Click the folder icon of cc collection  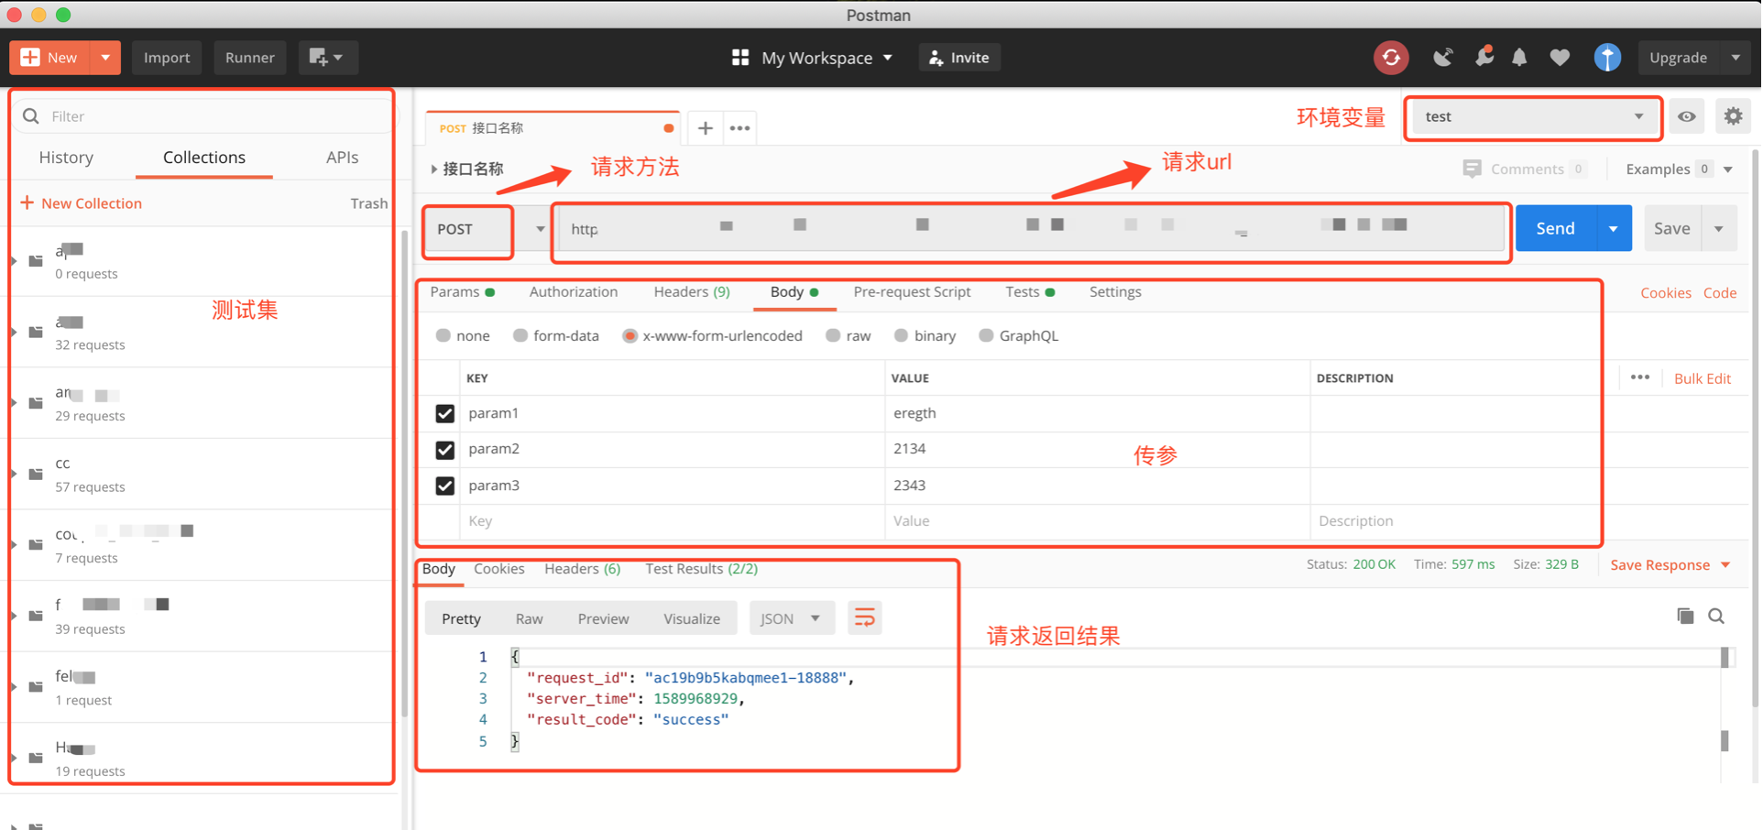(36, 474)
